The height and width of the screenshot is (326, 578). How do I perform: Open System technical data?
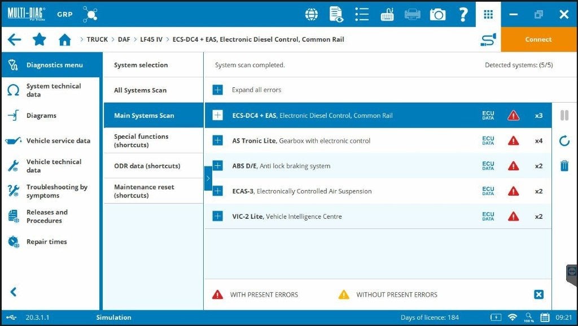(50, 90)
